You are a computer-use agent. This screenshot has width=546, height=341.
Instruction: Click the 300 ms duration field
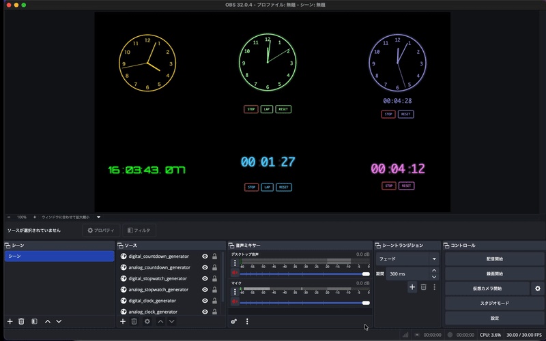(x=407, y=274)
